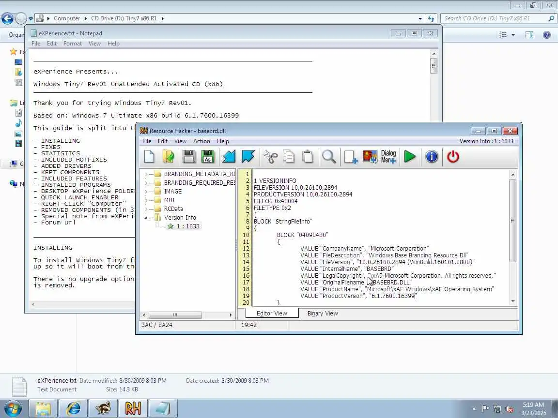This screenshot has height=418, width=558.
Task: Open Resource Hacker File menu
Action: [147, 141]
